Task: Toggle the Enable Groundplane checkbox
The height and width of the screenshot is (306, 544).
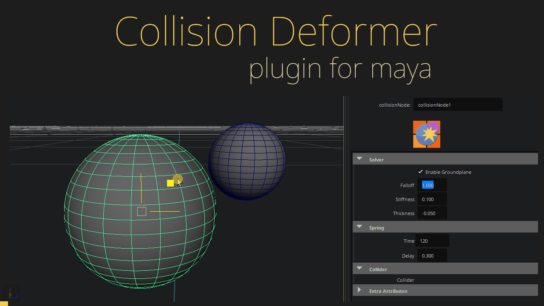Action: 420,172
